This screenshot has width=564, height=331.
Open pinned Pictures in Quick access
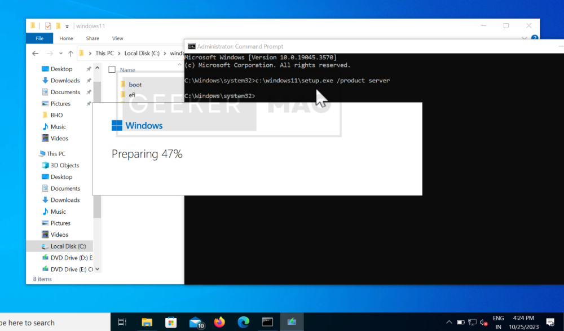click(x=60, y=103)
